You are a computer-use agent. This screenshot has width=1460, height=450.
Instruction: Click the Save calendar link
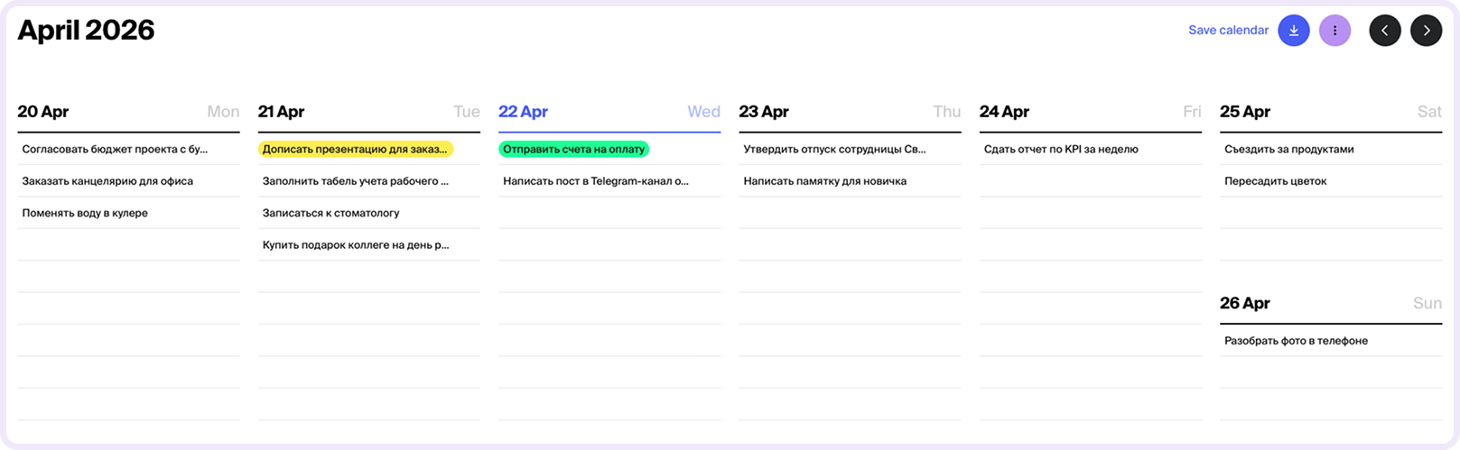click(1228, 31)
